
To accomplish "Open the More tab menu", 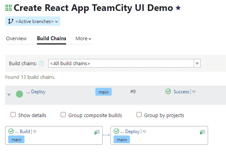I will tap(83, 39).
